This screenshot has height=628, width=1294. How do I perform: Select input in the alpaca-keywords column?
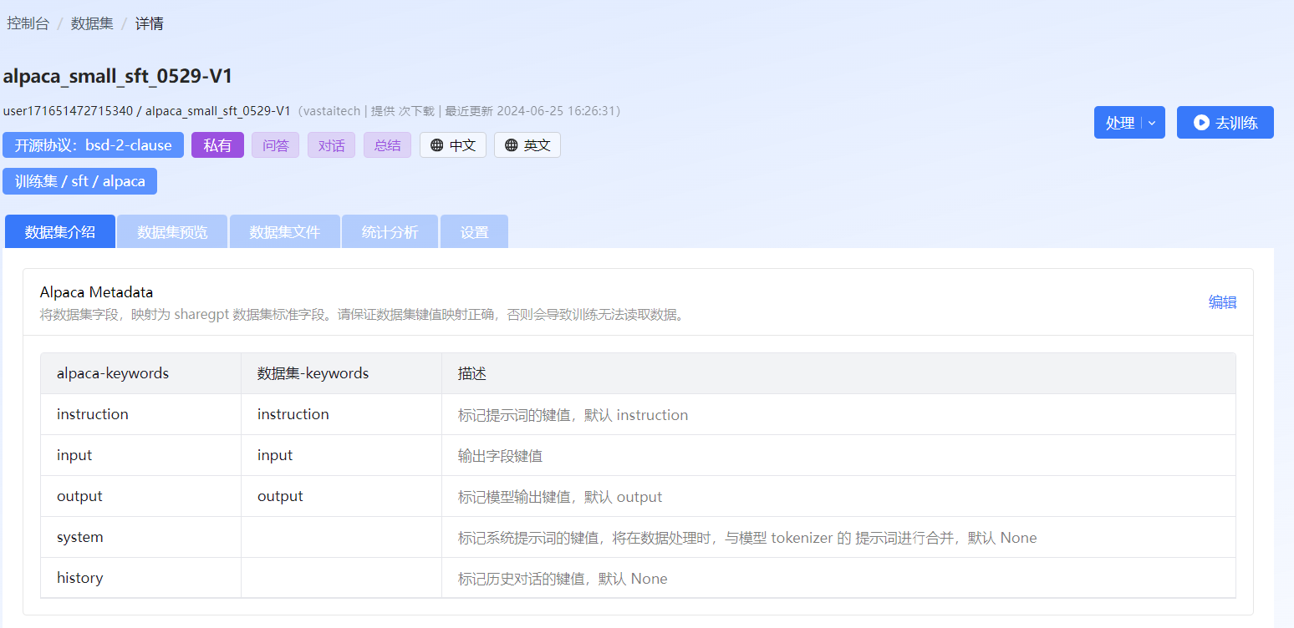pos(74,455)
